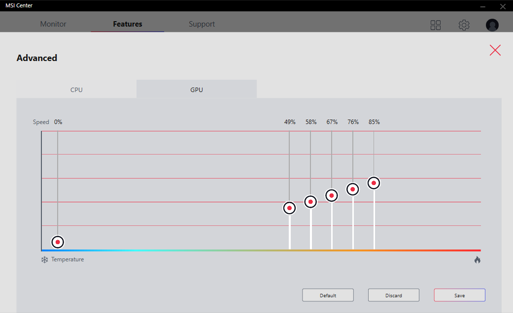Open user profile avatar
Viewport: 513px width, 313px height.
point(492,25)
